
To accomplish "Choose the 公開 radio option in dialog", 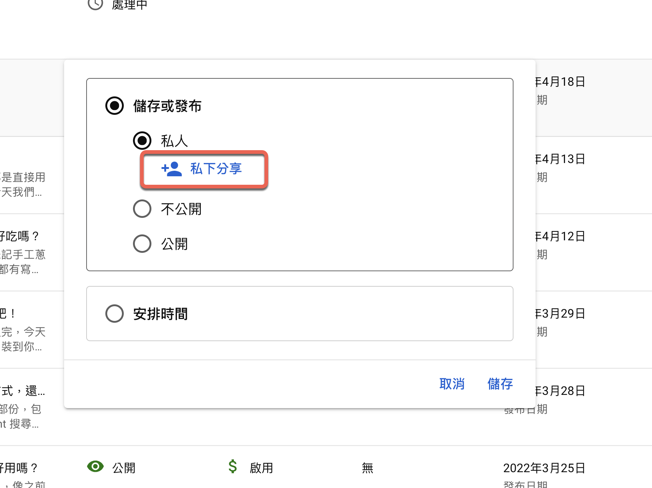I will [x=142, y=244].
